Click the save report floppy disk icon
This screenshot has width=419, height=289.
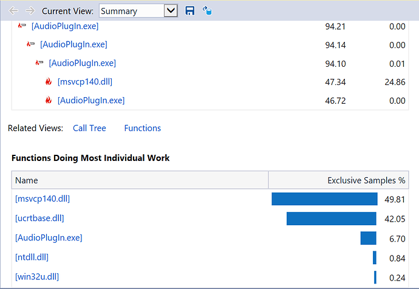(x=189, y=11)
